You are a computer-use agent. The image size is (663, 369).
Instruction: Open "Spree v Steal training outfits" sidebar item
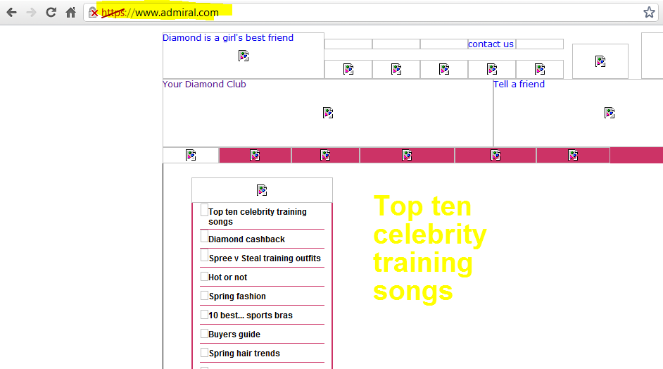tap(265, 258)
